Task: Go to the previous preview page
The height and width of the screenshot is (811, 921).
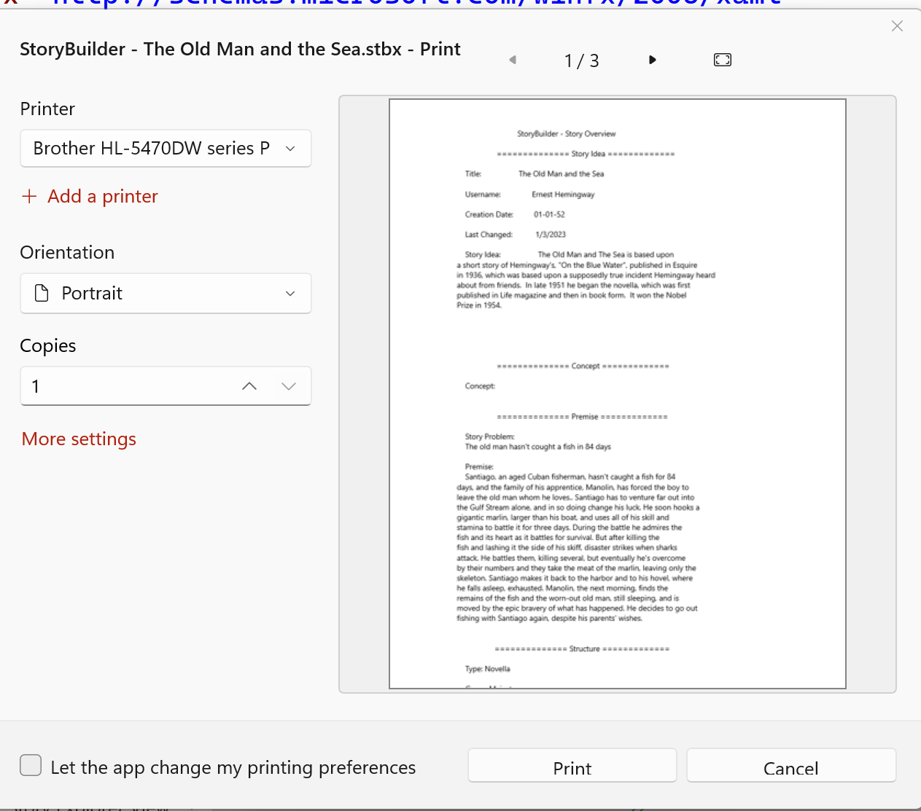Action: (513, 60)
